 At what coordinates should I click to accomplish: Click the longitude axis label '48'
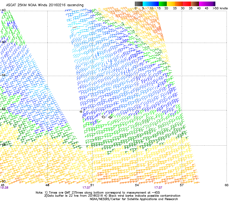47,185
